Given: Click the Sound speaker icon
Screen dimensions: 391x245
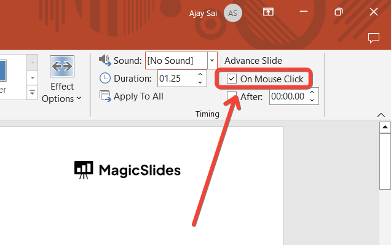Looking at the screenshot, I should 105,61.
